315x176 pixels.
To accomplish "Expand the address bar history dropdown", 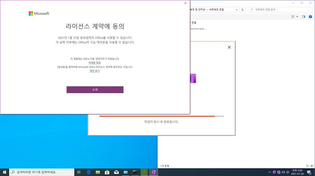I will (237, 10).
